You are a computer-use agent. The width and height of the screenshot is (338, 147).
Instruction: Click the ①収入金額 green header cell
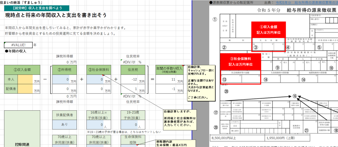pyautogui.click(x=18, y=70)
